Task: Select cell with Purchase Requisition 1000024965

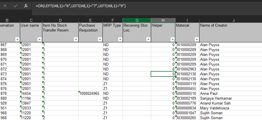Action: (x=90, y=93)
